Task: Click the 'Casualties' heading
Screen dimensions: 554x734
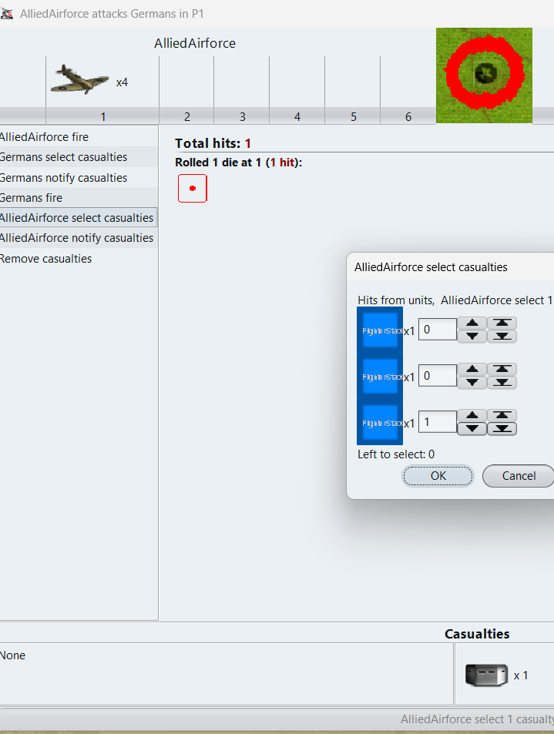Action: click(x=477, y=634)
